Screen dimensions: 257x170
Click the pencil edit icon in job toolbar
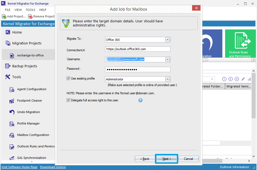click(243, 79)
